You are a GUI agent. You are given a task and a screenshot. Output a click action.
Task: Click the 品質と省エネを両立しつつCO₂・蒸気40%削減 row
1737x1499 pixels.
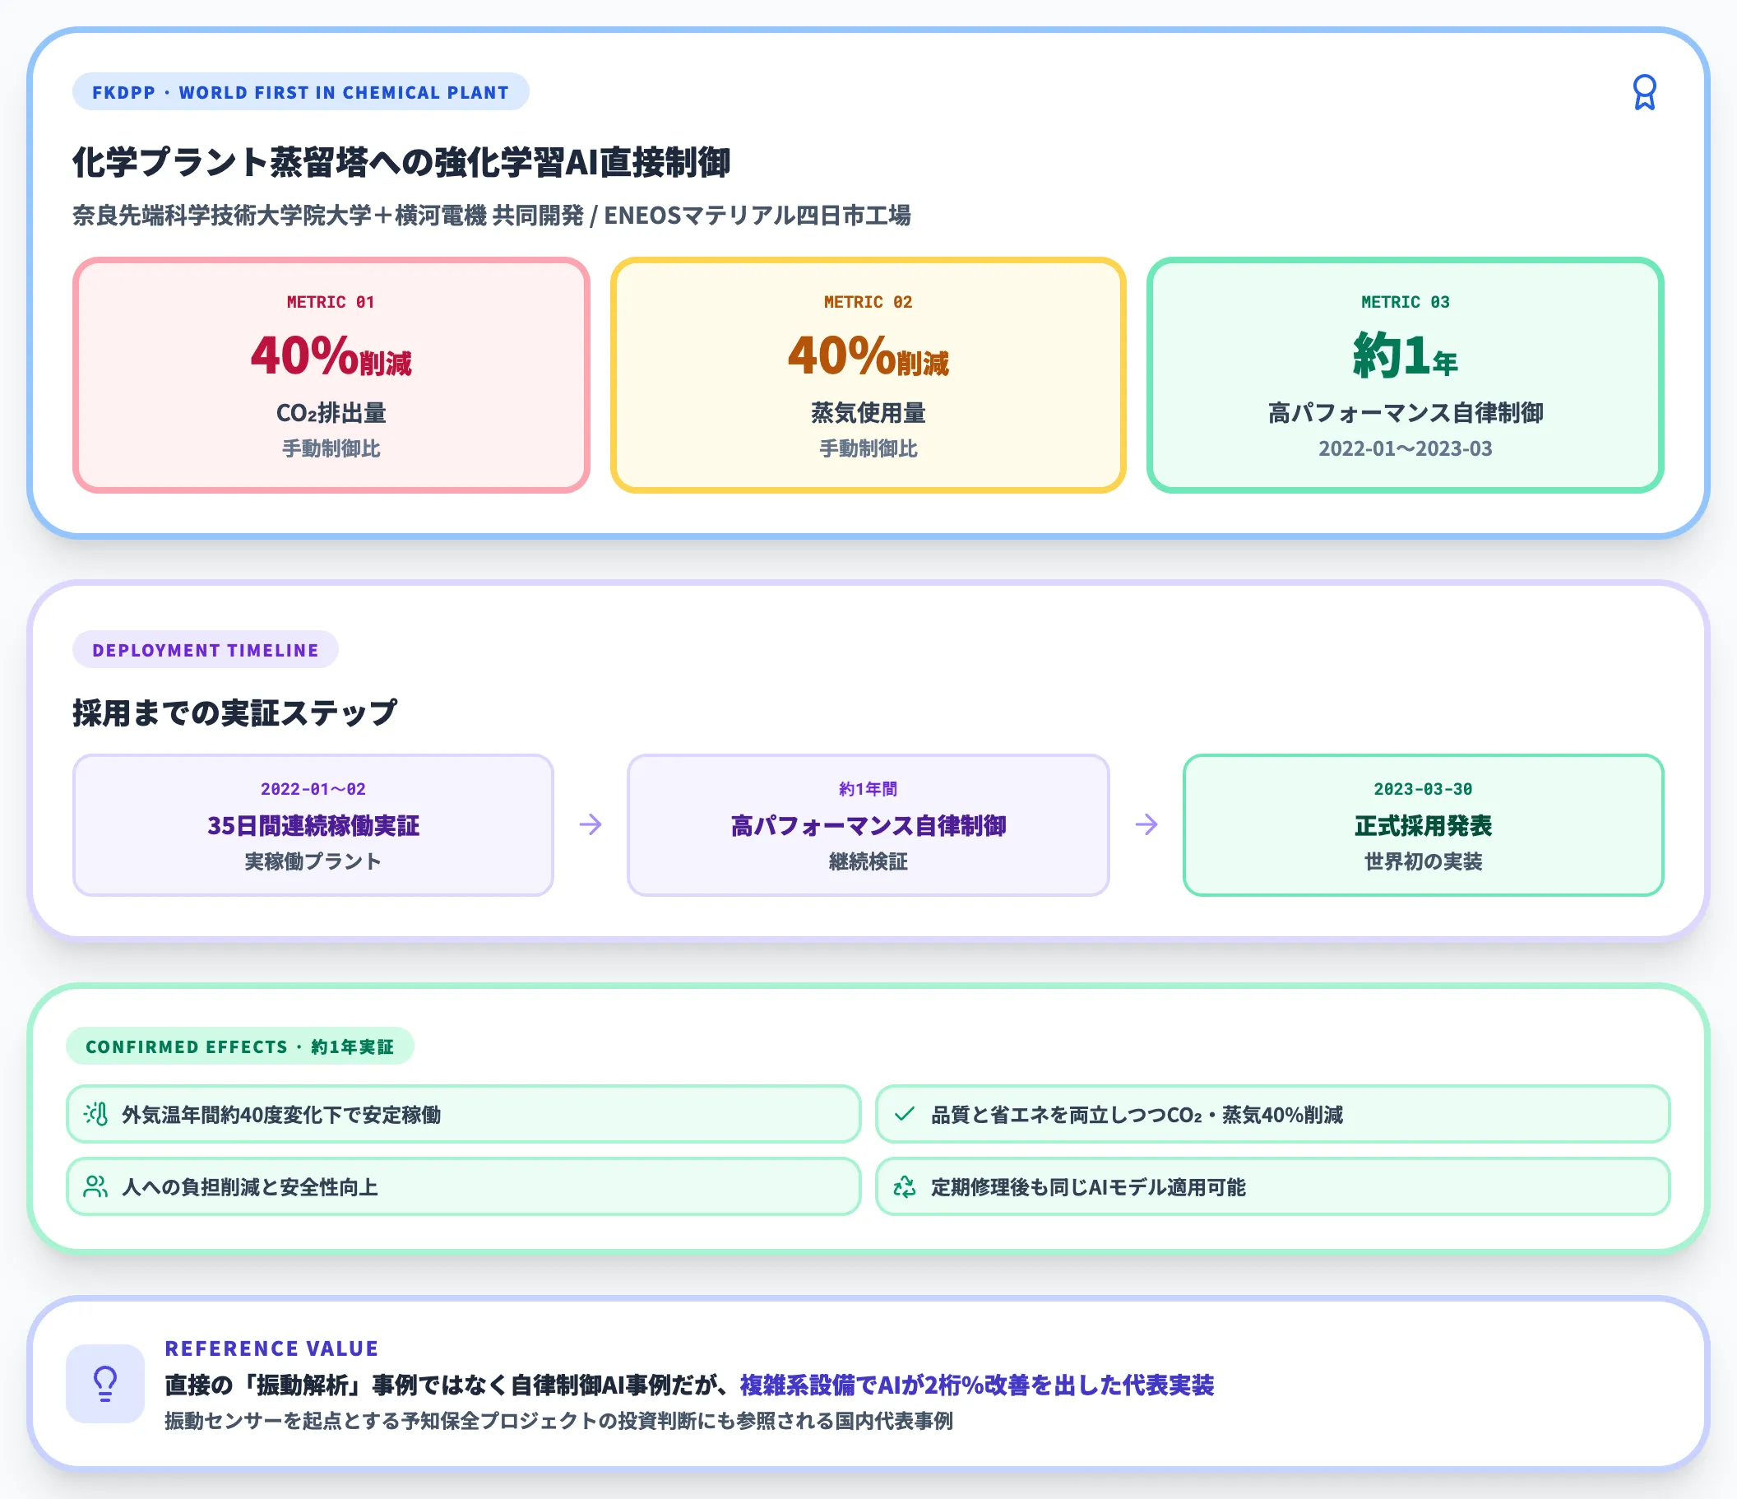(1272, 1114)
